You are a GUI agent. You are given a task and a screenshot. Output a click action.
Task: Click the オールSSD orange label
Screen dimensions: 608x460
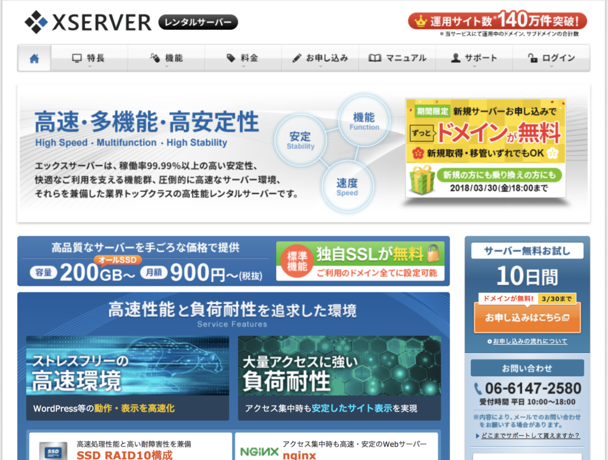(118, 260)
